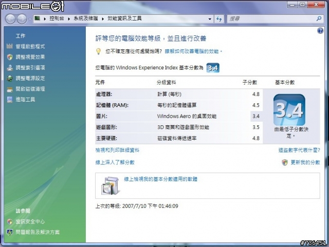Click the highlighted 3.4 graphics subscore
The width and height of the screenshot is (329, 247).
click(x=256, y=116)
